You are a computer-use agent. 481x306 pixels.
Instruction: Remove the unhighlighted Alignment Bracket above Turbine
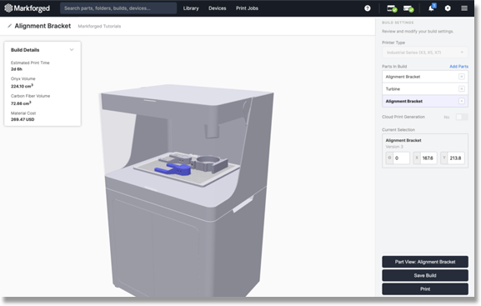[461, 77]
